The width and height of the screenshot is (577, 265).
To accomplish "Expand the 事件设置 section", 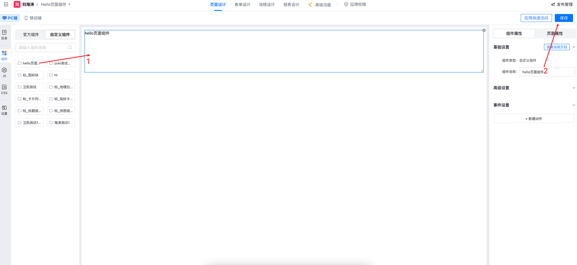I will [x=573, y=105].
